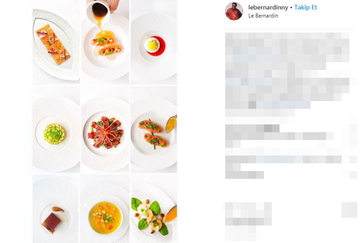The width and height of the screenshot is (364, 243).
Task: Select the two salmon pieces with peas
Action: pyautogui.click(x=152, y=134)
